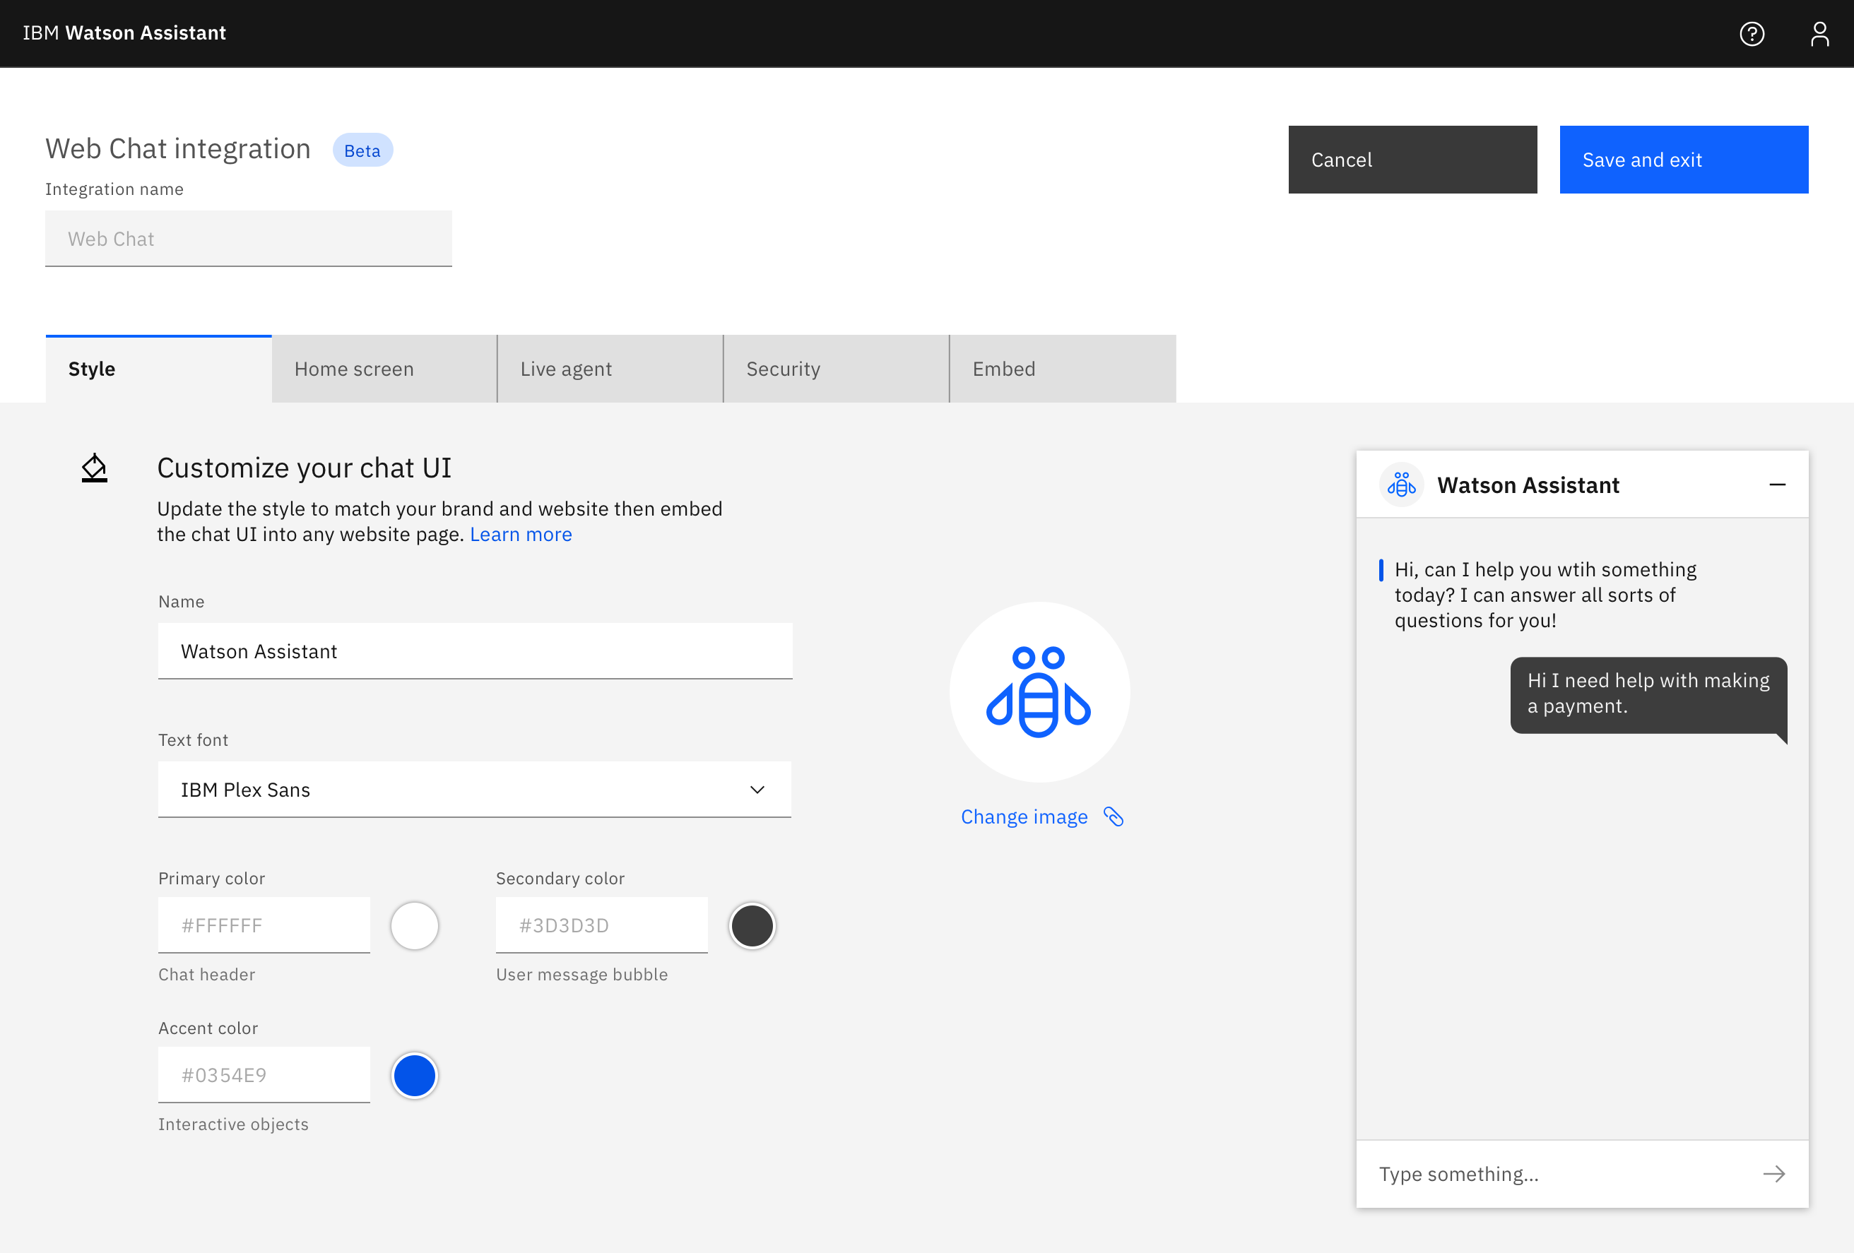Open the dark Secondary color swatch
The width and height of the screenshot is (1854, 1253).
[752, 925]
